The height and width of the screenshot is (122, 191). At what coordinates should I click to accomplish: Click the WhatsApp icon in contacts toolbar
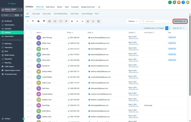coord(93,21)
